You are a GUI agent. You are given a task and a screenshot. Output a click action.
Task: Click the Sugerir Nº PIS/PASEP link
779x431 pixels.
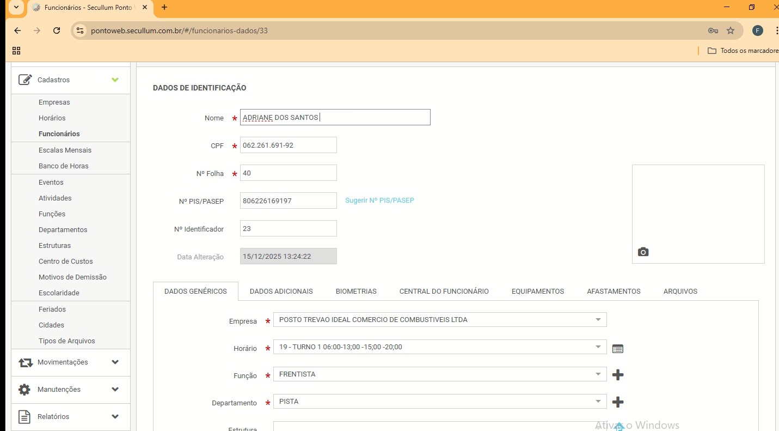coord(379,201)
